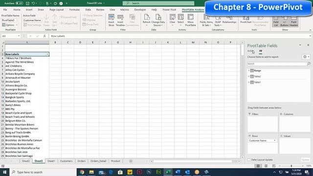This screenshot has width=313, height=176.
Task: Open the File tab
Action: [x=5, y=10]
